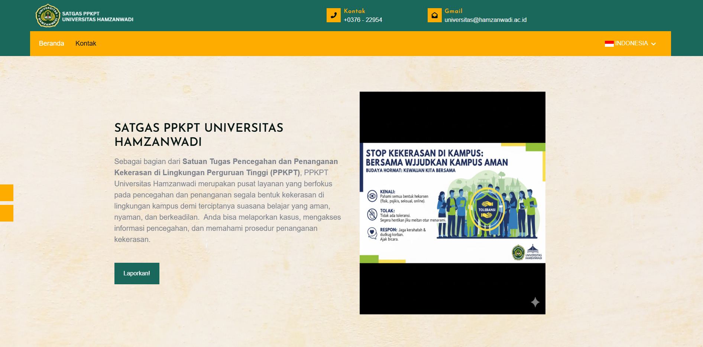Click the upper orange square on left edge

click(6, 193)
